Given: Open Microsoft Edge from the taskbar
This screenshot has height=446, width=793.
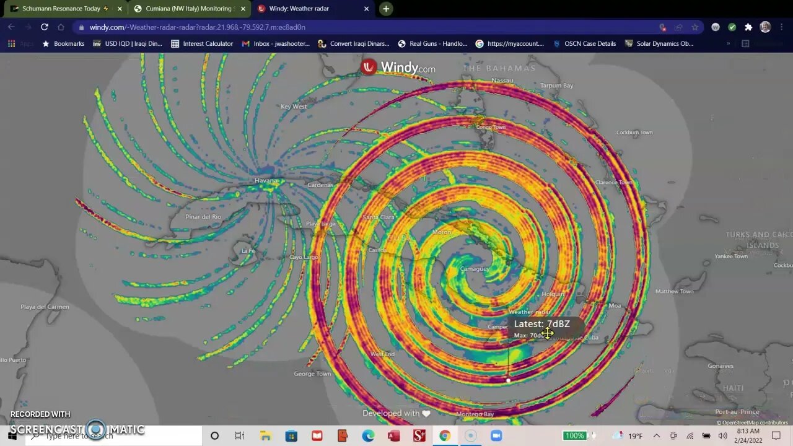Looking at the screenshot, I should point(368,436).
